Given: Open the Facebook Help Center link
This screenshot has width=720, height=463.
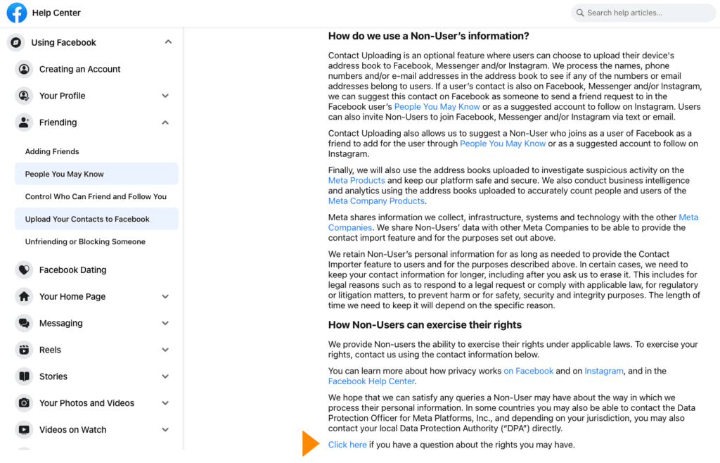Looking at the screenshot, I should (x=371, y=381).
